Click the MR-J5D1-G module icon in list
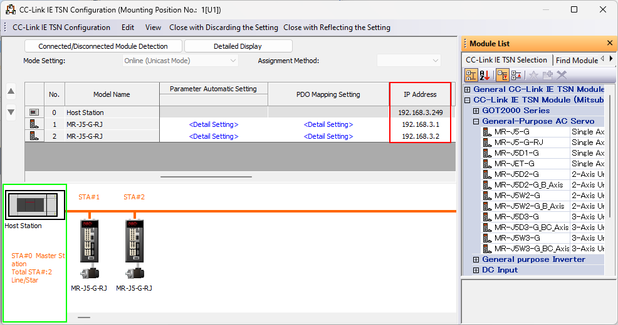618x325 pixels. click(488, 153)
